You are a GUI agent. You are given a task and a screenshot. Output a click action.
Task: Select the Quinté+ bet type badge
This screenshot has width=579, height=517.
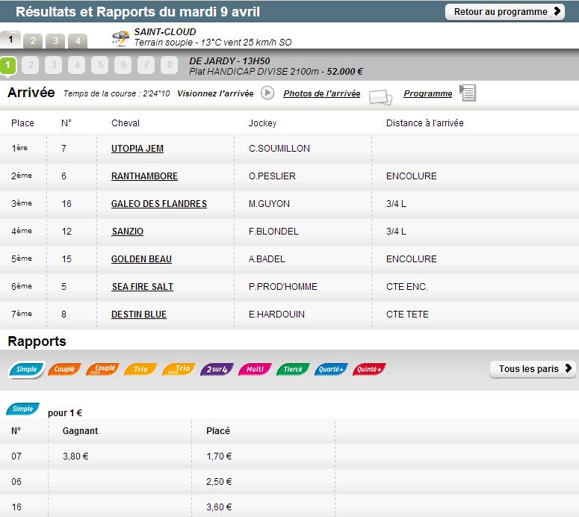tap(368, 369)
